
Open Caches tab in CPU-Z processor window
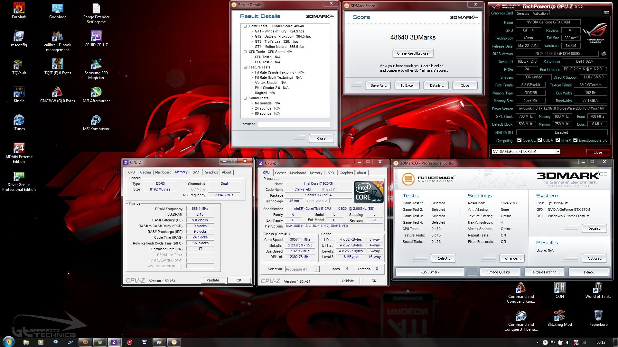click(x=280, y=173)
